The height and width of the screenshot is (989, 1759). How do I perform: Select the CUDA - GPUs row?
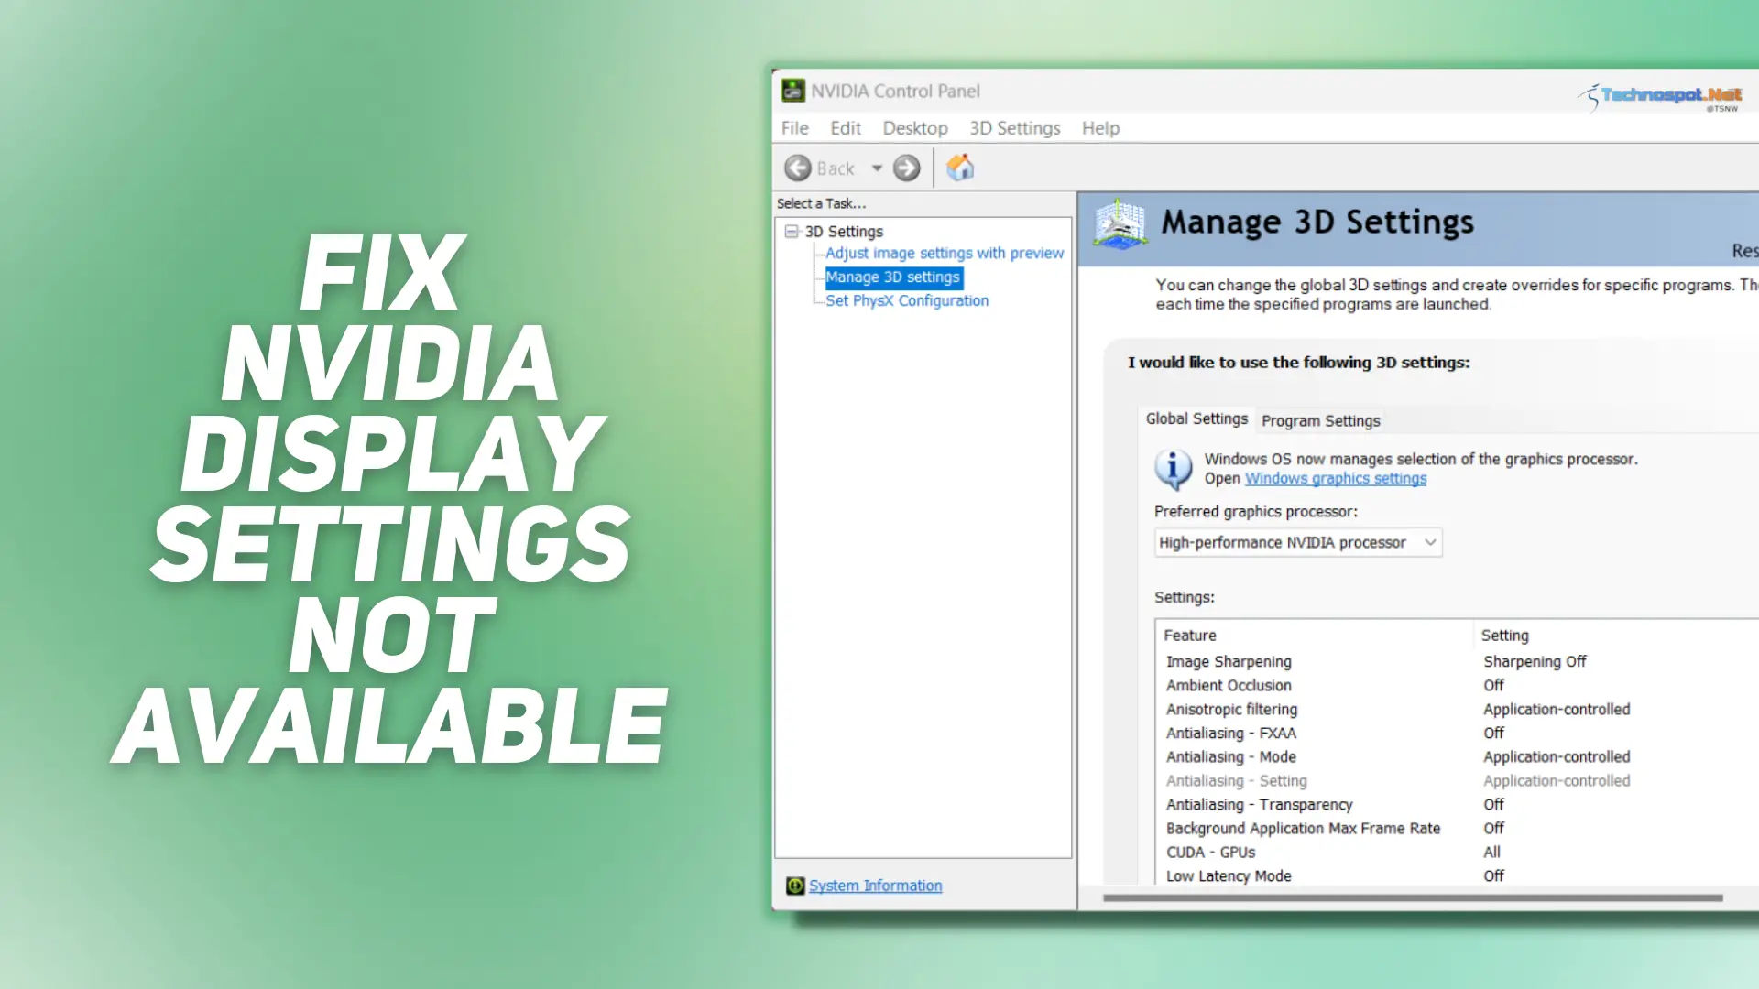pos(1210,852)
